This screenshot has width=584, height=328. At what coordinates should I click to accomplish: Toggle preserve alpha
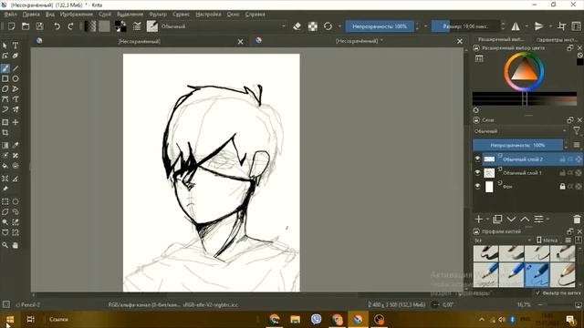click(x=313, y=26)
